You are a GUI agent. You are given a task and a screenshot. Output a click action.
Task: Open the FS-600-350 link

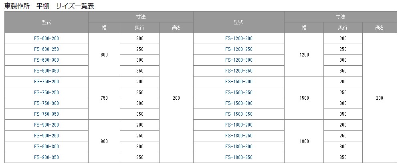[46, 71]
